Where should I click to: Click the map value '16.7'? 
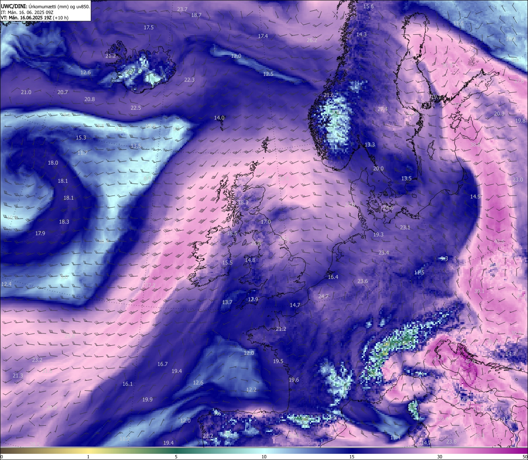[163, 364]
